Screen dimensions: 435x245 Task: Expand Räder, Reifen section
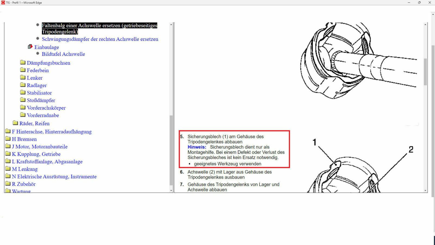[34, 124]
